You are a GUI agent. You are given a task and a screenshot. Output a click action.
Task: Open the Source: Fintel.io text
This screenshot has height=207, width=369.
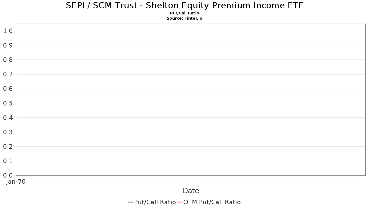tap(184, 18)
